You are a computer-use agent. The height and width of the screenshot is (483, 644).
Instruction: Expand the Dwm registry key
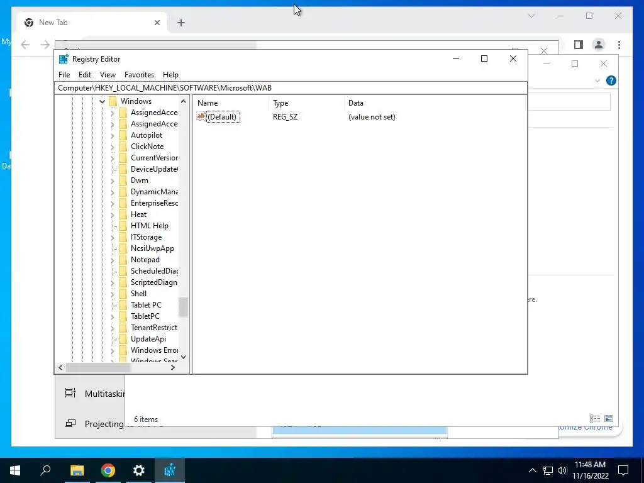tap(113, 180)
